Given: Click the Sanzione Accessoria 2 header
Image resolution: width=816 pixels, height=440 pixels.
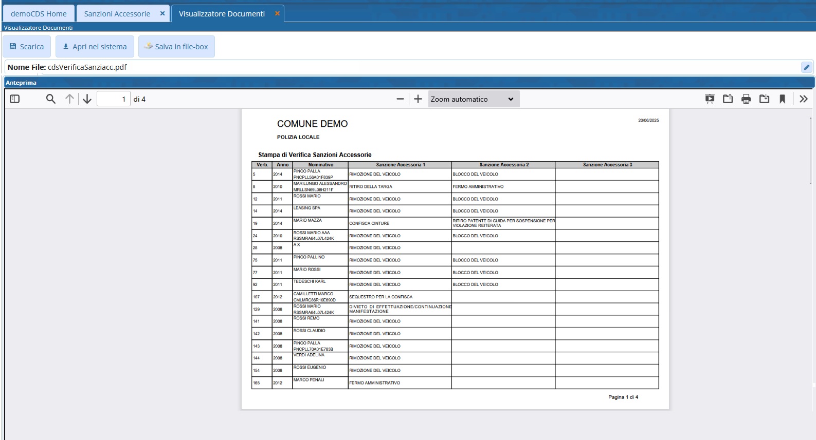Looking at the screenshot, I should pos(504,165).
